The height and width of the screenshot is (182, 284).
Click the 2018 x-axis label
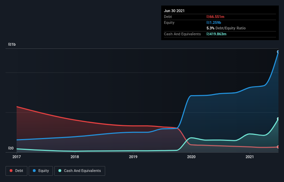coord(75,157)
